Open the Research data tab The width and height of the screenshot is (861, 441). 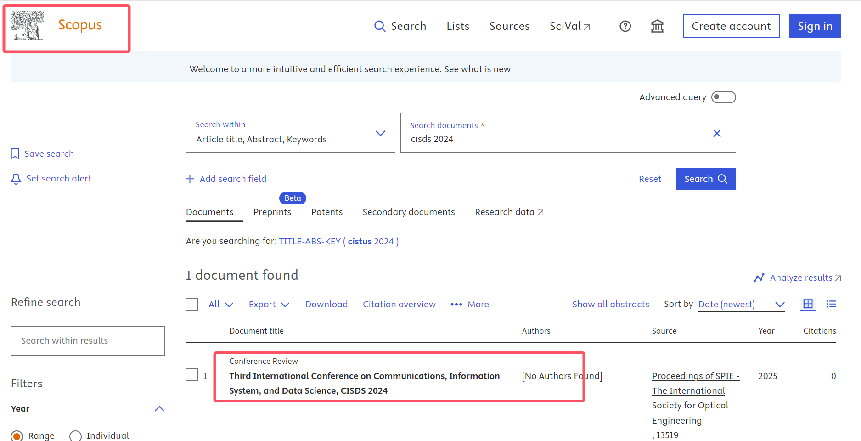(509, 212)
